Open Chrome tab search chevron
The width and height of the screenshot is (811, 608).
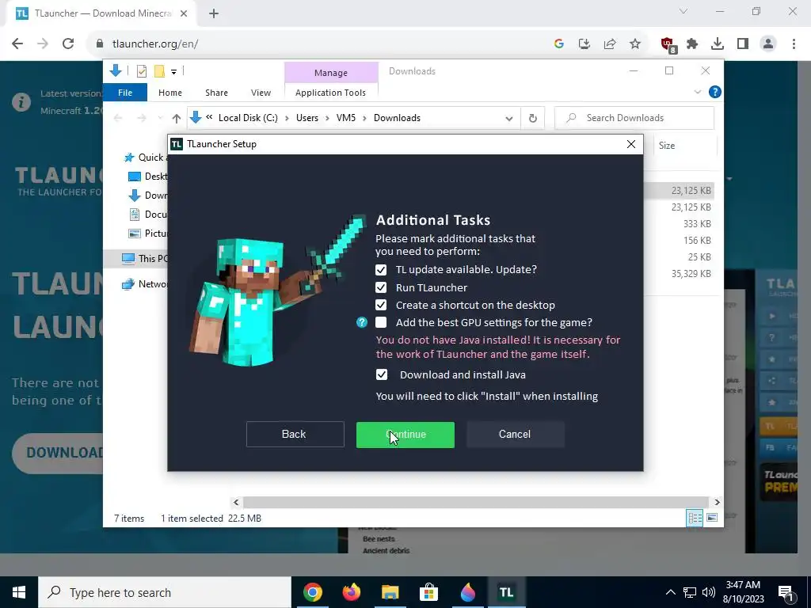[x=683, y=11]
